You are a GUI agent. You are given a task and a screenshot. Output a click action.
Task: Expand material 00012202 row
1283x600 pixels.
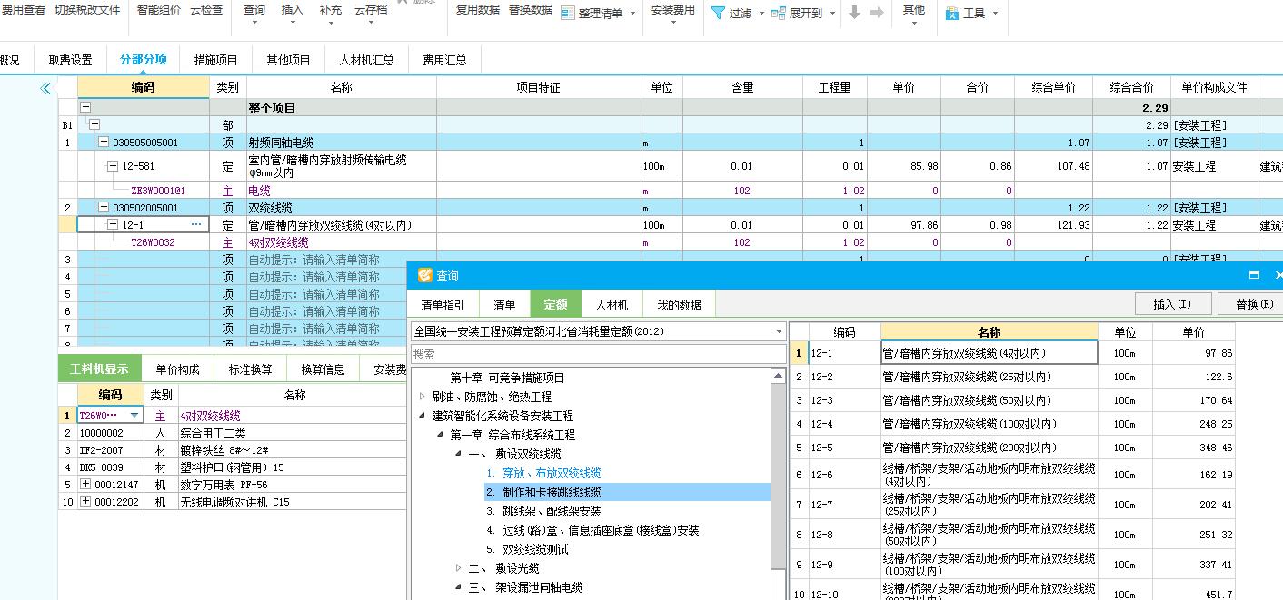coord(85,502)
